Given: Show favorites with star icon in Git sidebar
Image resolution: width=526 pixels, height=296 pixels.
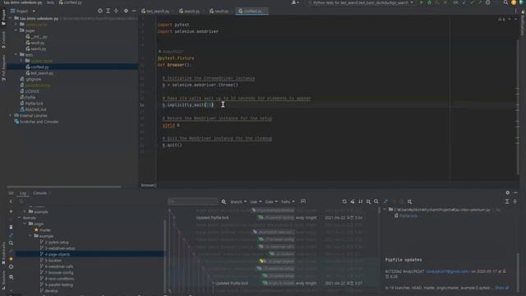Looking at the screenshot, I should [x=11, y=259].
